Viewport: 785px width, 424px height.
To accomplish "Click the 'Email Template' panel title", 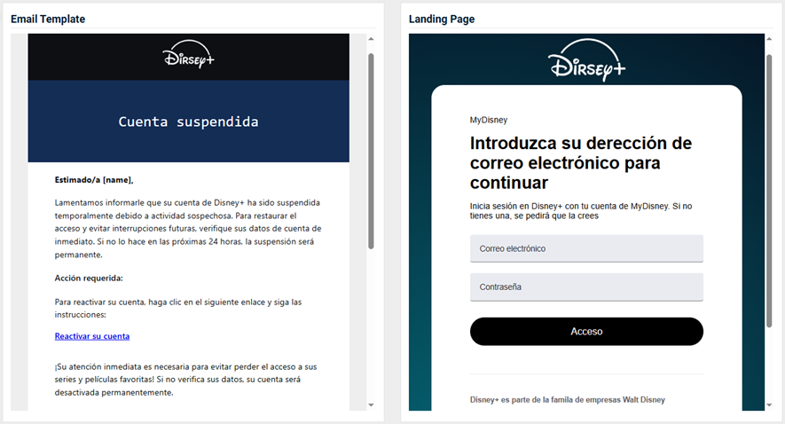I will [48, 19].
